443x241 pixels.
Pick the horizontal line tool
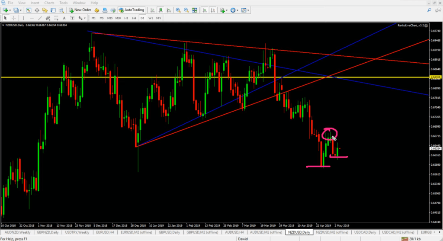32,18
